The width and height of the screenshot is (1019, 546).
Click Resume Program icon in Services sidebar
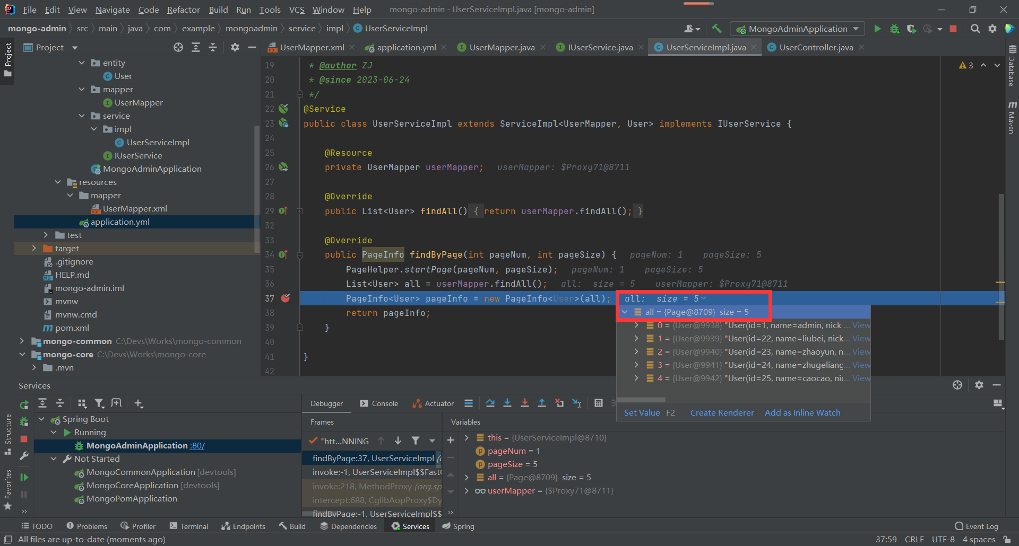[24, 477]
